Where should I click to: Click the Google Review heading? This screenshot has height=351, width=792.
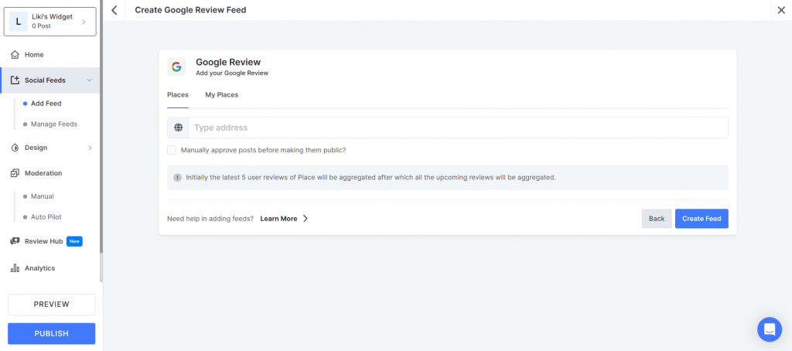(x=228, y=63)
